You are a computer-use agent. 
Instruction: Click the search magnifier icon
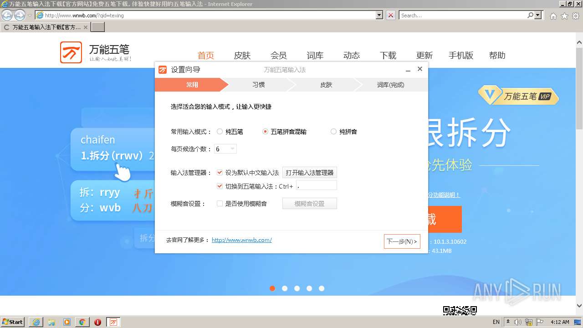[x=531, y=15]
